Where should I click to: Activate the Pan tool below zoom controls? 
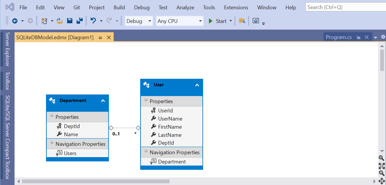point(381,182)
